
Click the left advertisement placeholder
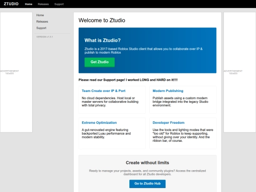pos(16,72)
